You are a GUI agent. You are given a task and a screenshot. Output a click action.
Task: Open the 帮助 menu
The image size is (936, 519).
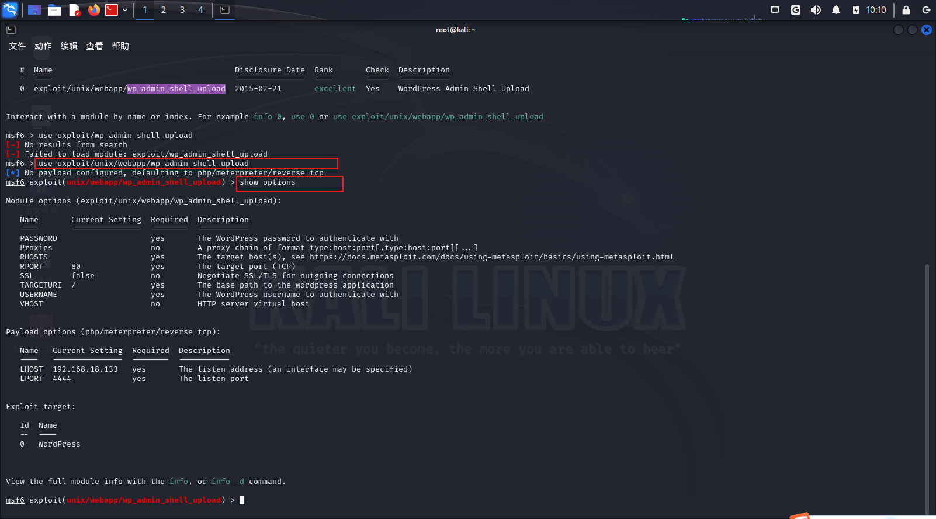pyautogui.click(x=120, y=46)
